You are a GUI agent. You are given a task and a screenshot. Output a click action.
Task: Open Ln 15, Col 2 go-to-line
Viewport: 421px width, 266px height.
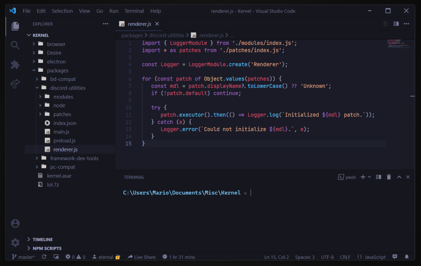276,257
